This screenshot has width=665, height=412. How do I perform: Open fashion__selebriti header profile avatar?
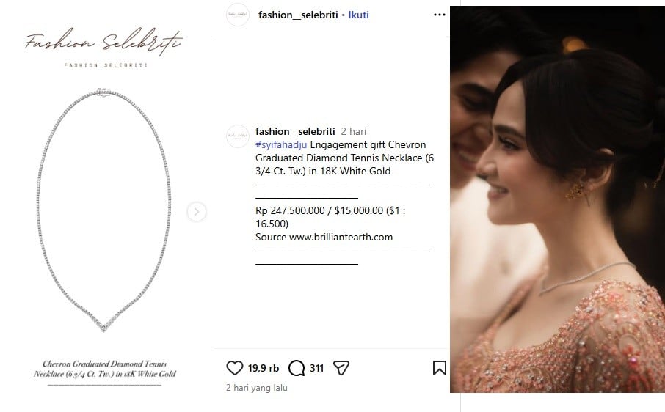238,15
